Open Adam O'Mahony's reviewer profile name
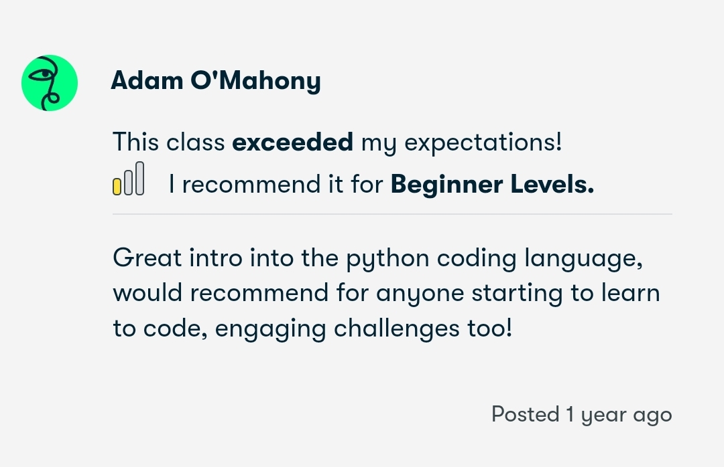Screen dimensions: 724x467 [215, 81]
